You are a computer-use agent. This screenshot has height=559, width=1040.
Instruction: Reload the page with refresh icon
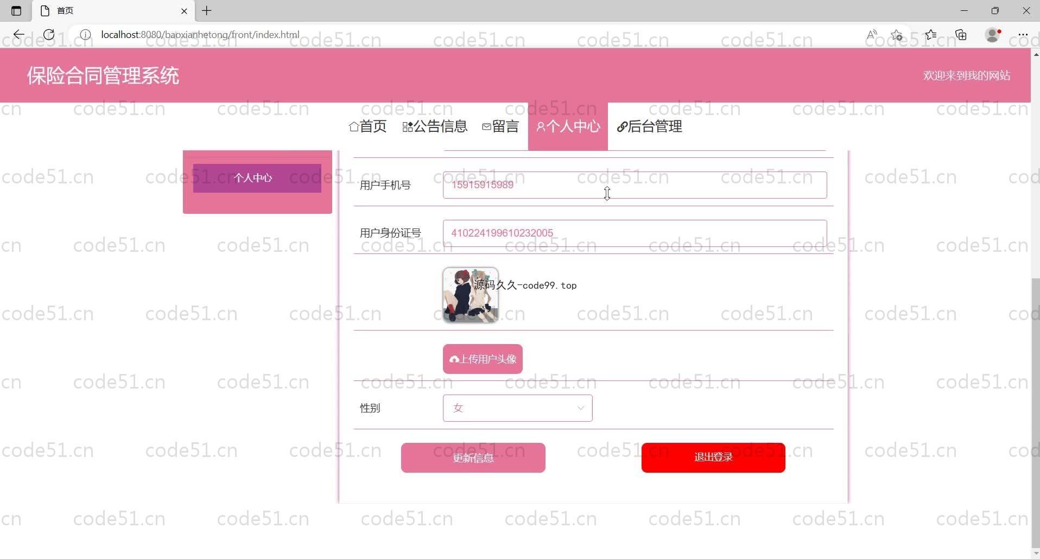point(49,35)
